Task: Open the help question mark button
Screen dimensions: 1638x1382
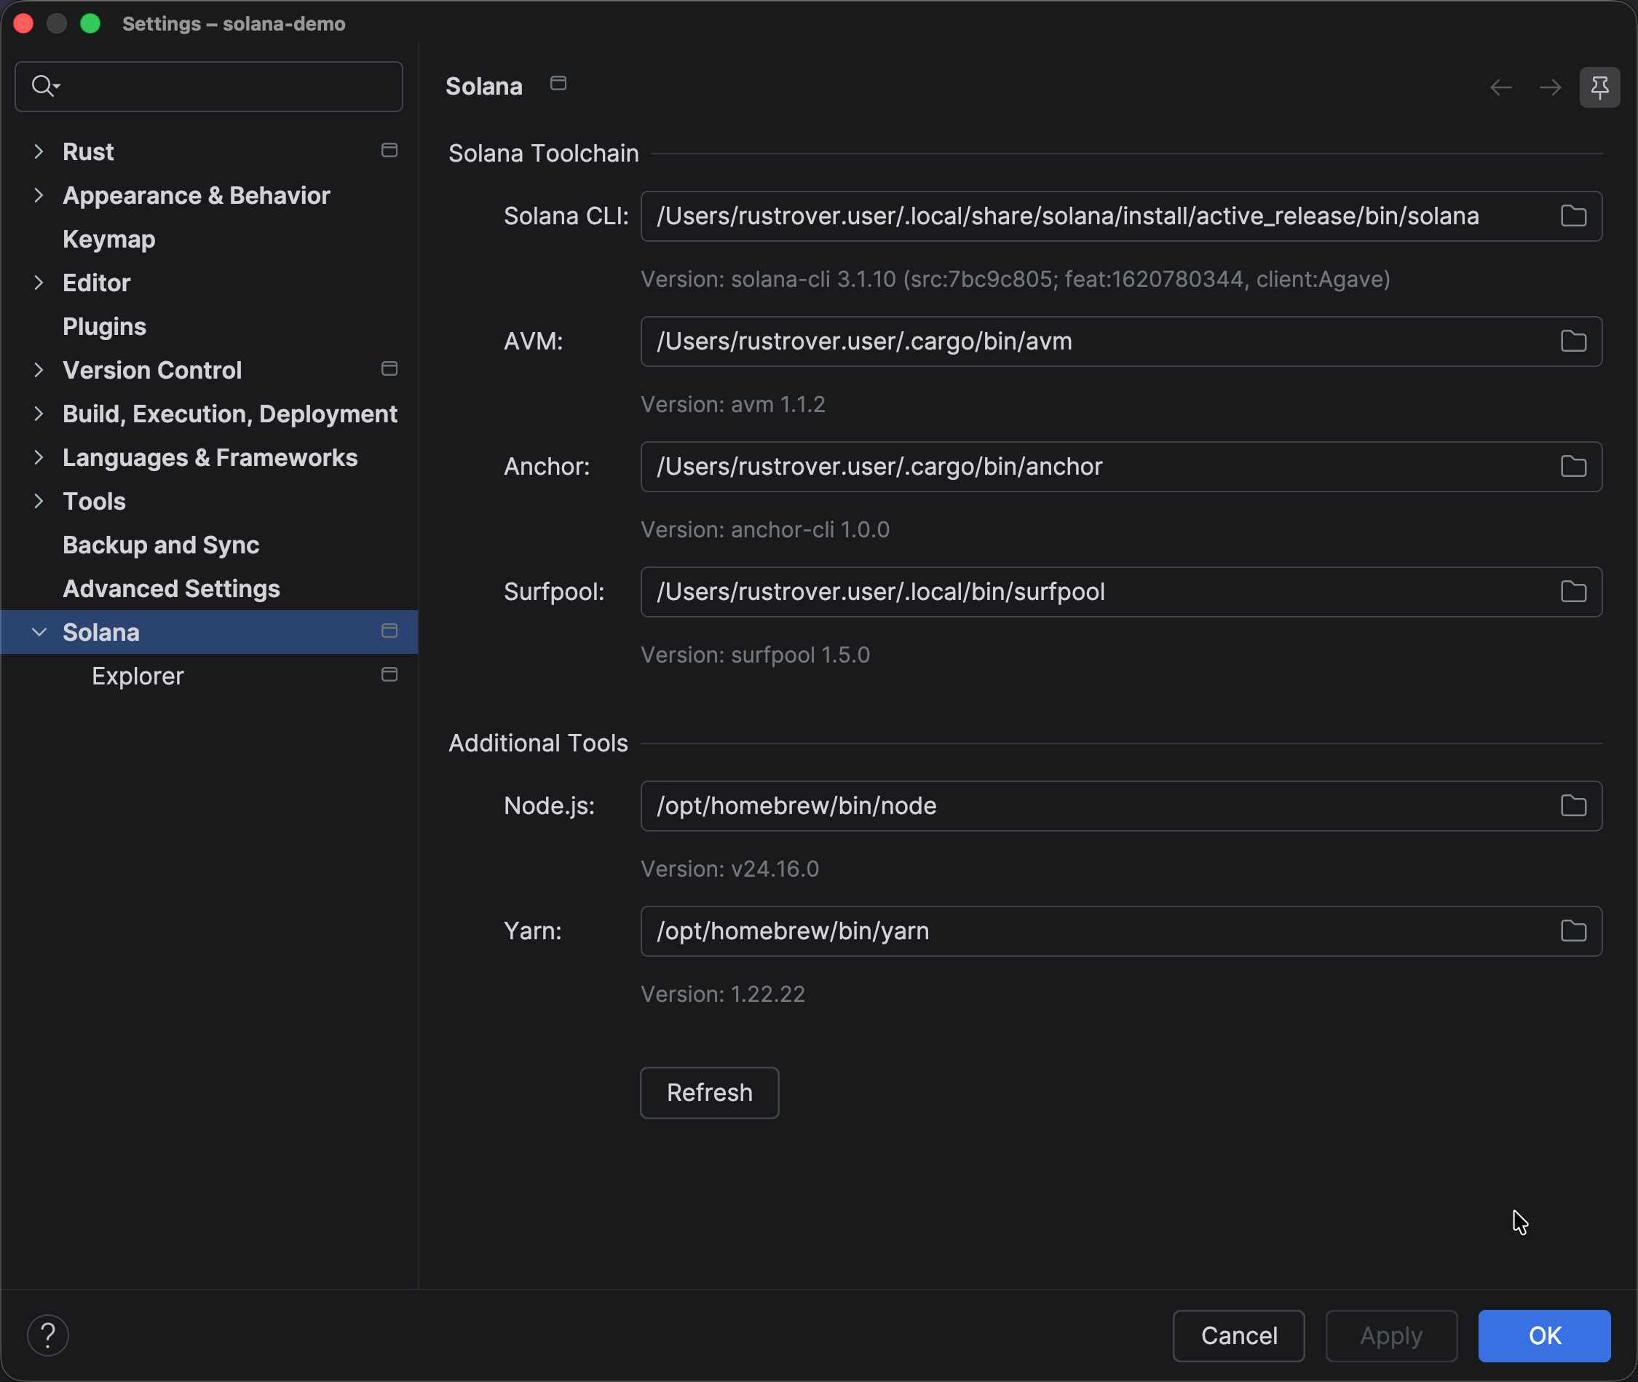Action: click(48, 1335)
